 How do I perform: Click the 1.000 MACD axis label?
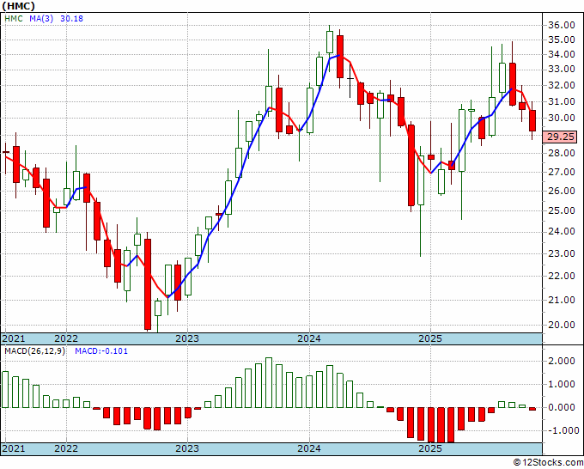[563, 385]
